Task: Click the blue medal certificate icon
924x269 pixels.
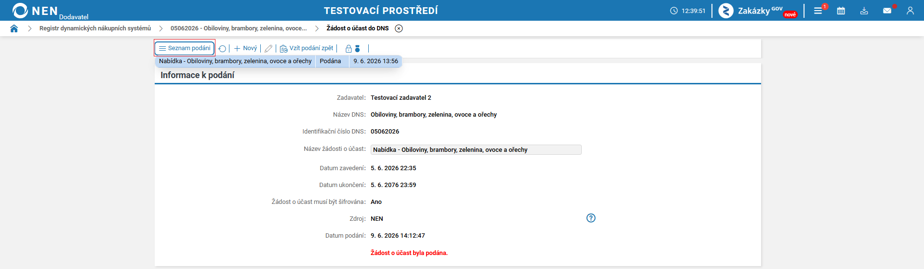Action: [x=357, y=49]
